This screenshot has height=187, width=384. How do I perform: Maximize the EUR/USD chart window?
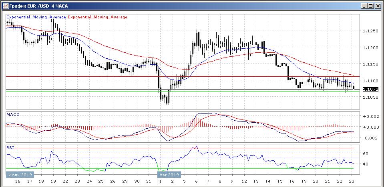(x=371, y=6)
